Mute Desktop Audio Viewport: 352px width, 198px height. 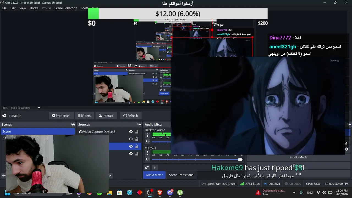point(147,141)
